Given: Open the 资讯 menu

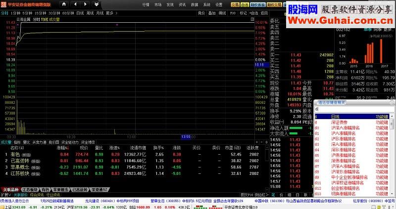Looking at the screenshot, I should (x=182, y=4).
